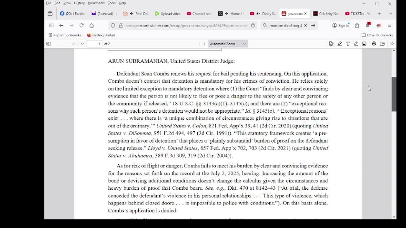Click the megaphone extension icon

379,25
